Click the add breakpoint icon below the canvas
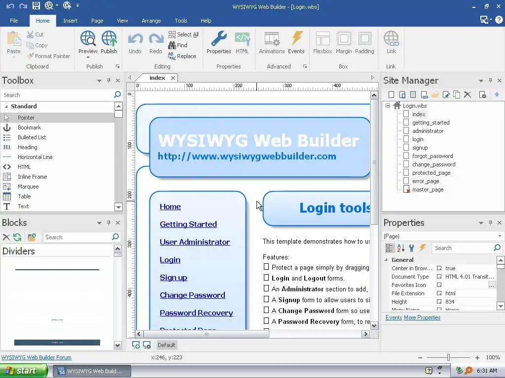 point(136,345)
